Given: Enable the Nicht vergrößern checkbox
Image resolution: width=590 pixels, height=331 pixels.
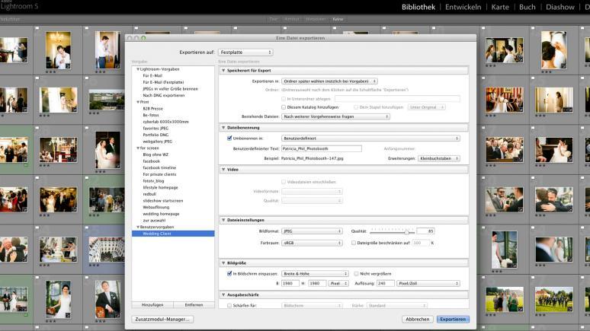Looking at the screenshot, I should [x=357, y=273].
